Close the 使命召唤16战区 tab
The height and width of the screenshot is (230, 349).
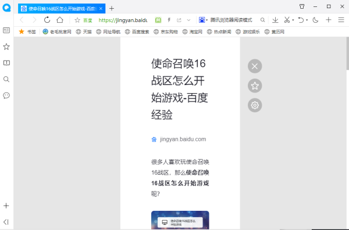[101, 9]
